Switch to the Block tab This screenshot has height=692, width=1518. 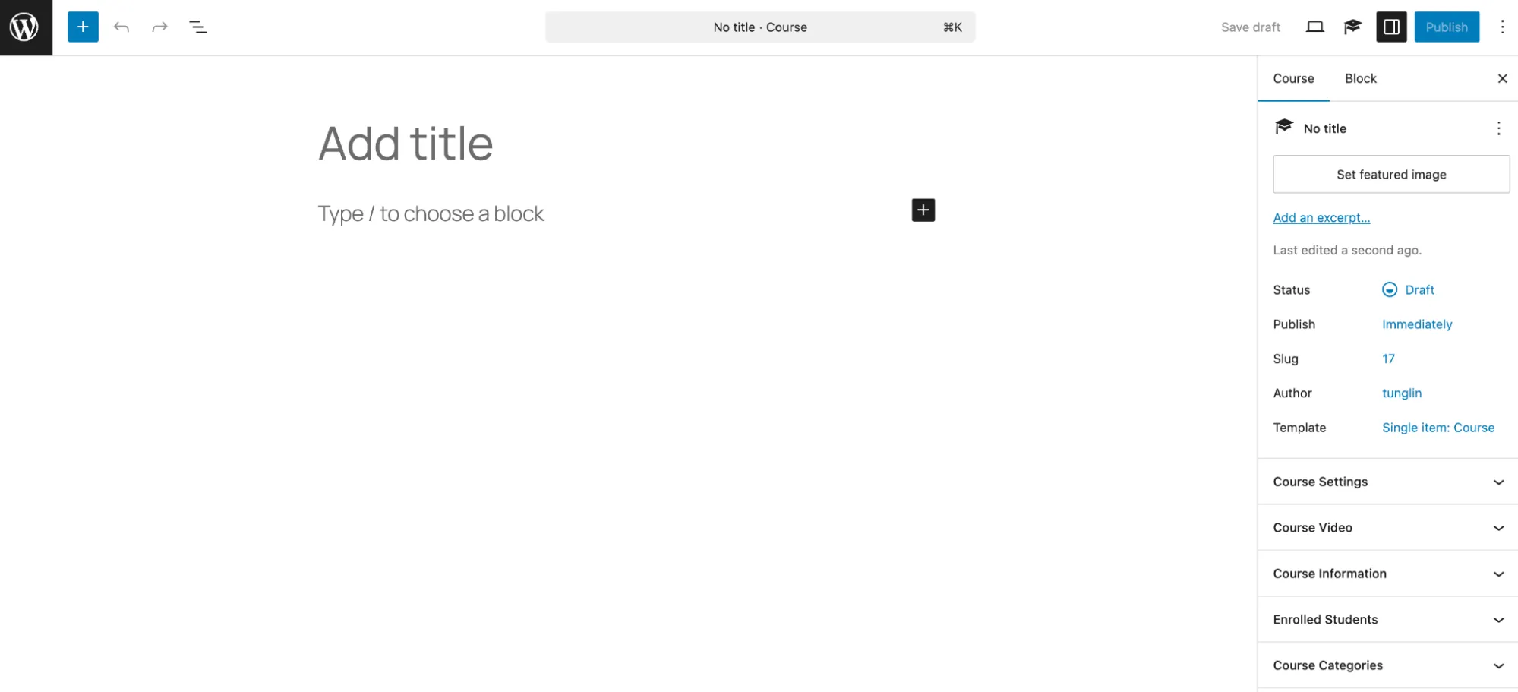(x=1360, y=79)
